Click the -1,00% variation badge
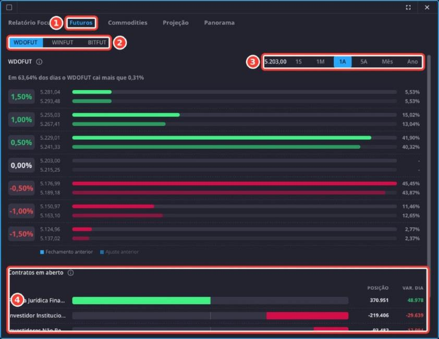 [21, 211]
